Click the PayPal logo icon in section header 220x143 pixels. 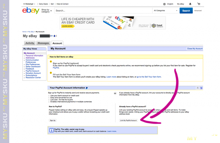87,88
